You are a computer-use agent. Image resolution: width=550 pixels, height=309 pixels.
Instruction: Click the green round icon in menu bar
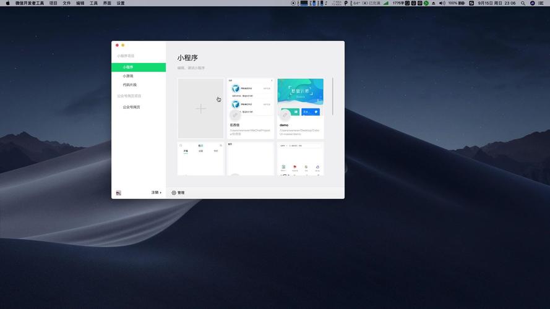coord(426,3)
